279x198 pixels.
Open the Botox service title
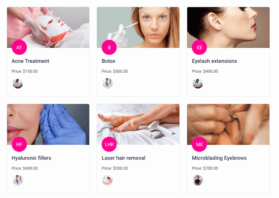click(x=108, y=61)
